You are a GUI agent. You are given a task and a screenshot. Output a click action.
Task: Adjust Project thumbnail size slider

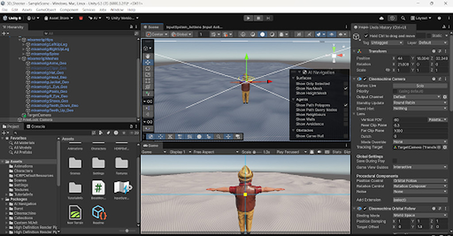pyautogui.click(x=127, y=230)
